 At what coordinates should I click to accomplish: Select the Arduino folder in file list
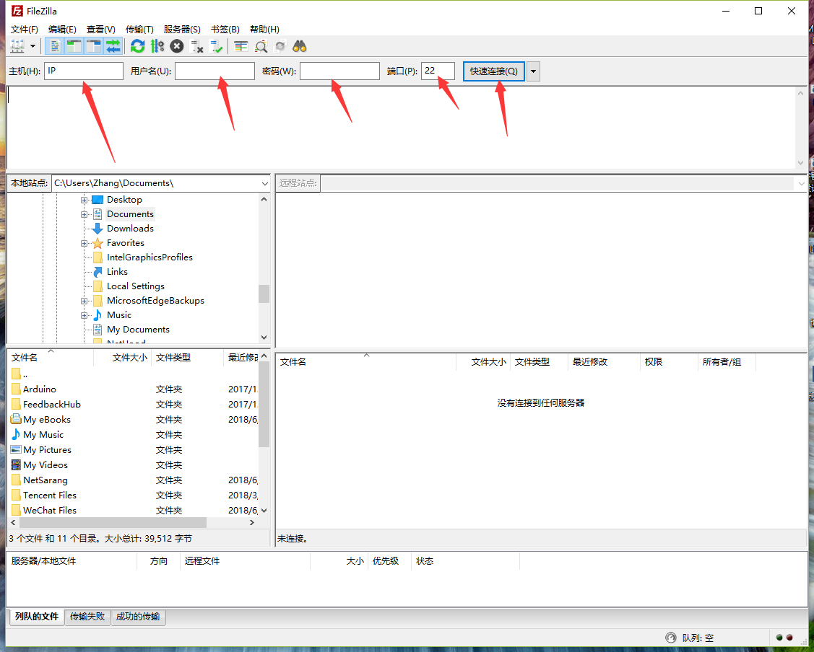[40, 389]
